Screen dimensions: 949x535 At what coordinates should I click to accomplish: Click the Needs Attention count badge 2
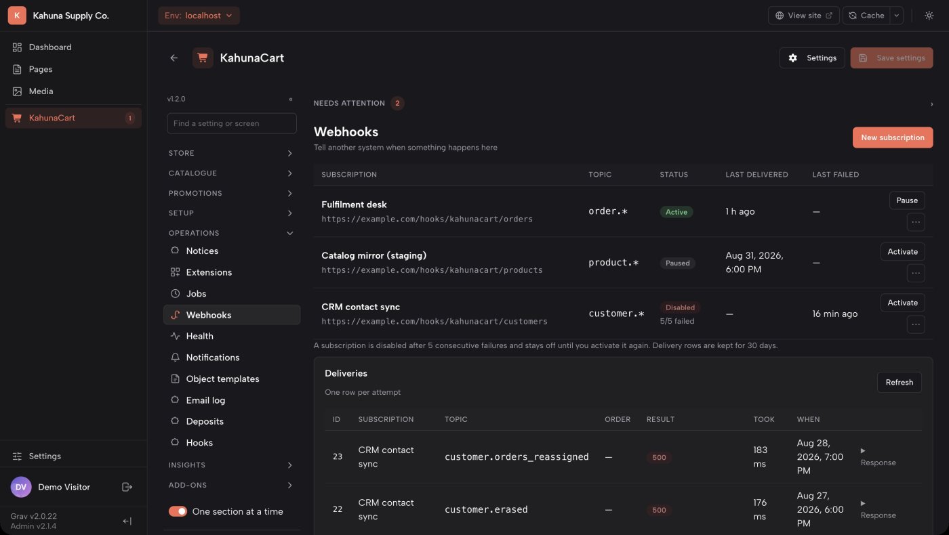tap(397, 104)
